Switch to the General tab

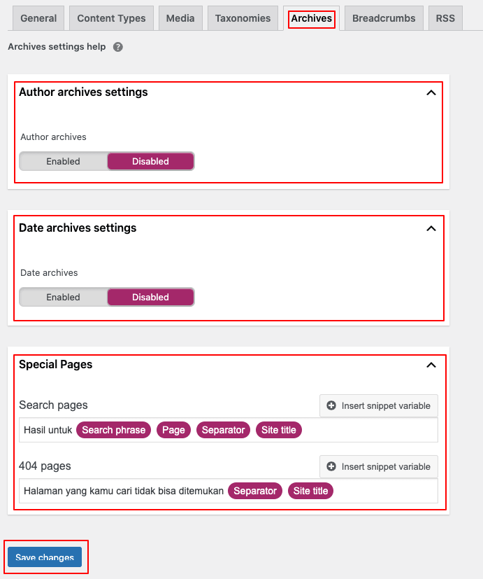pos(38,19)
